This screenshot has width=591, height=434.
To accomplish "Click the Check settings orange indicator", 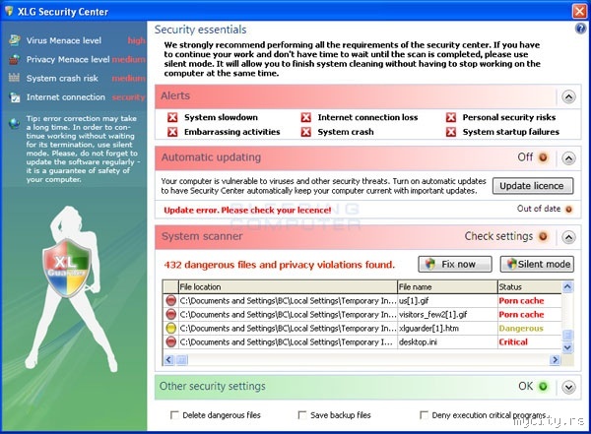I will pyautogui.click(x=543, y=236).
